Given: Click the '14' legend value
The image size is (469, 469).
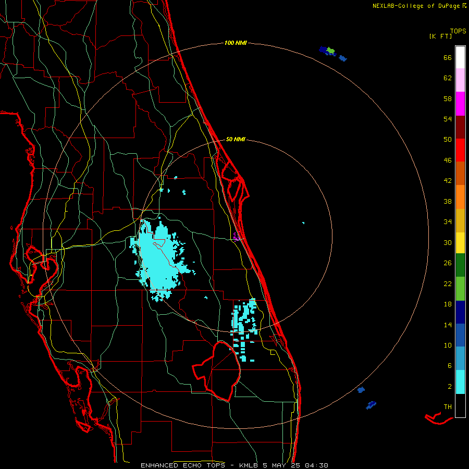Looking at the screenshot, I should [x=448, y=325].
